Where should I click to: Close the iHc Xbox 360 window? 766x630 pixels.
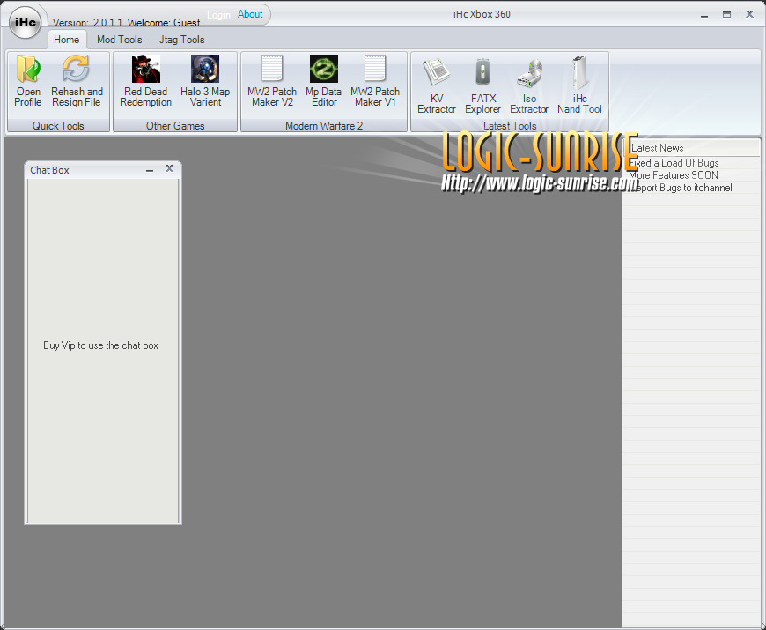pyautogui.click(x=749, y=14)
